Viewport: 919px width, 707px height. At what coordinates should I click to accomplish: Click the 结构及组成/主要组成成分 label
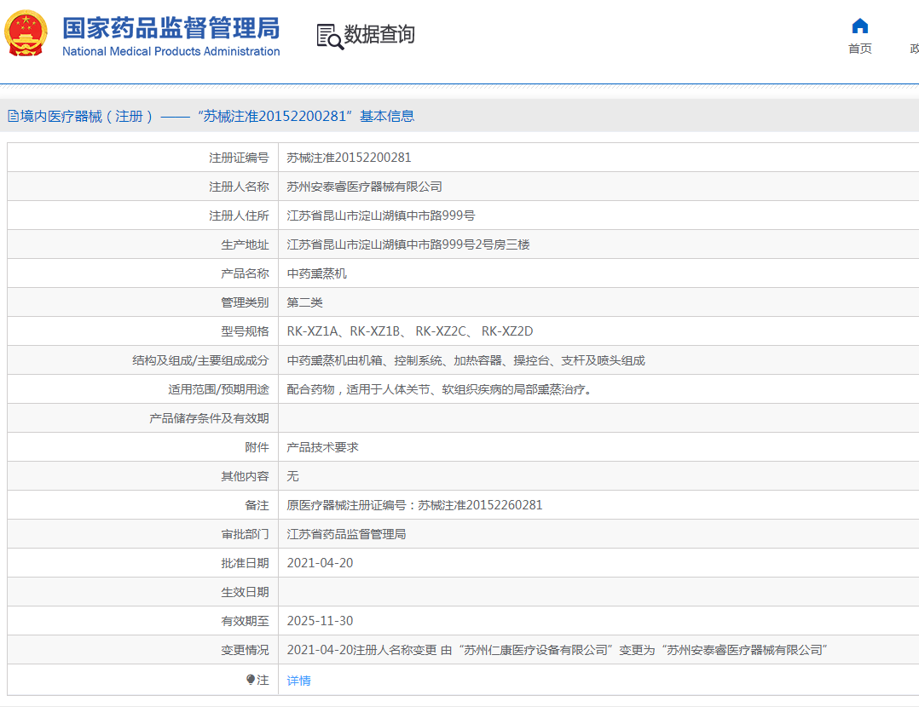coord(200,360)
